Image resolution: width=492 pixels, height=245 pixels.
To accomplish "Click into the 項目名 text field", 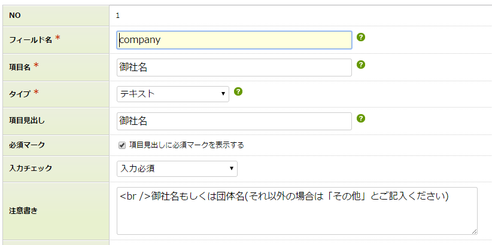I will pos(234,68).
